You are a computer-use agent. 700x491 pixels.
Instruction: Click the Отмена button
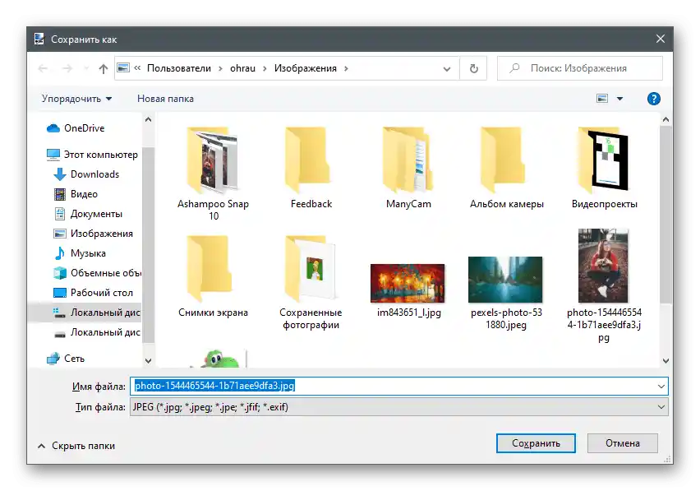[x=622, y=443]
